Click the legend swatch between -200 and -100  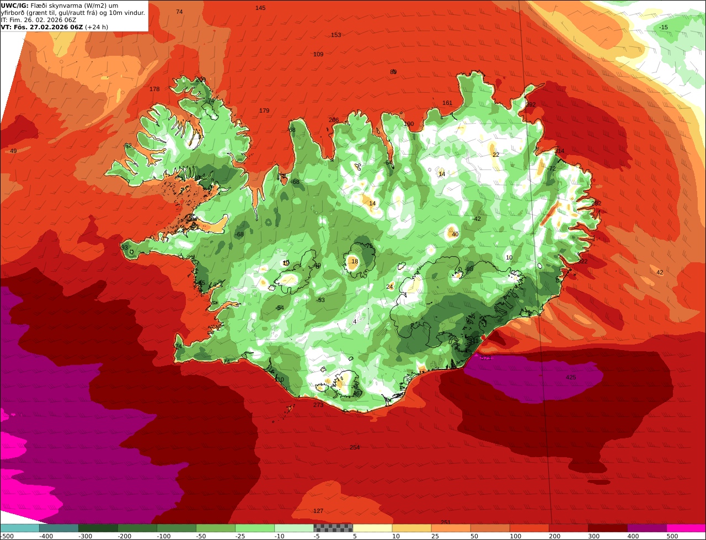pyautogui.click(x=137, y=528)
